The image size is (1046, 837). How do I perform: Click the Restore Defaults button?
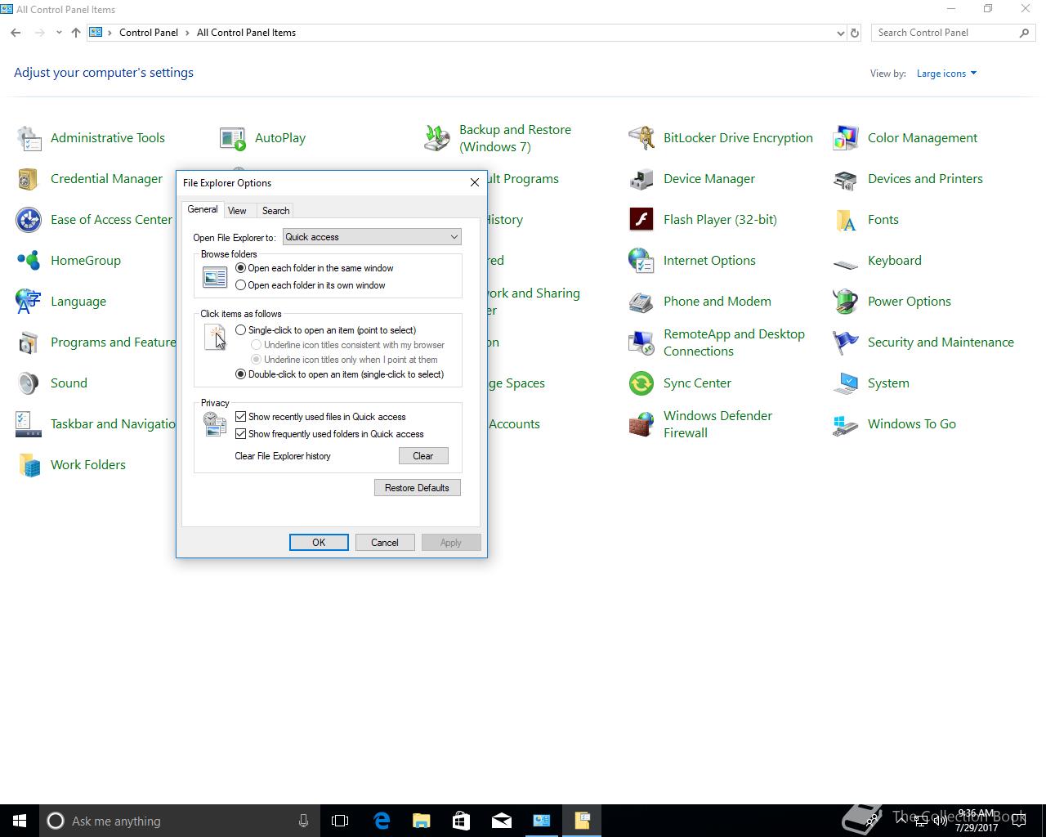pyautogui.click(x=417, y=488)
